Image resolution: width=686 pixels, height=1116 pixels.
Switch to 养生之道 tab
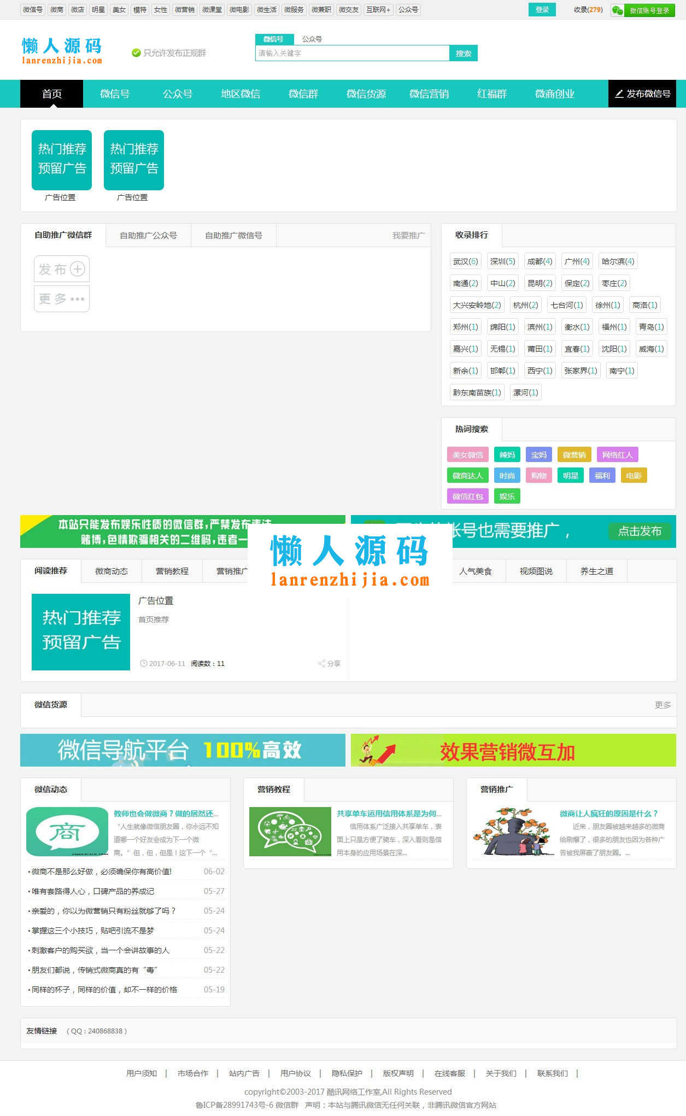597,571
